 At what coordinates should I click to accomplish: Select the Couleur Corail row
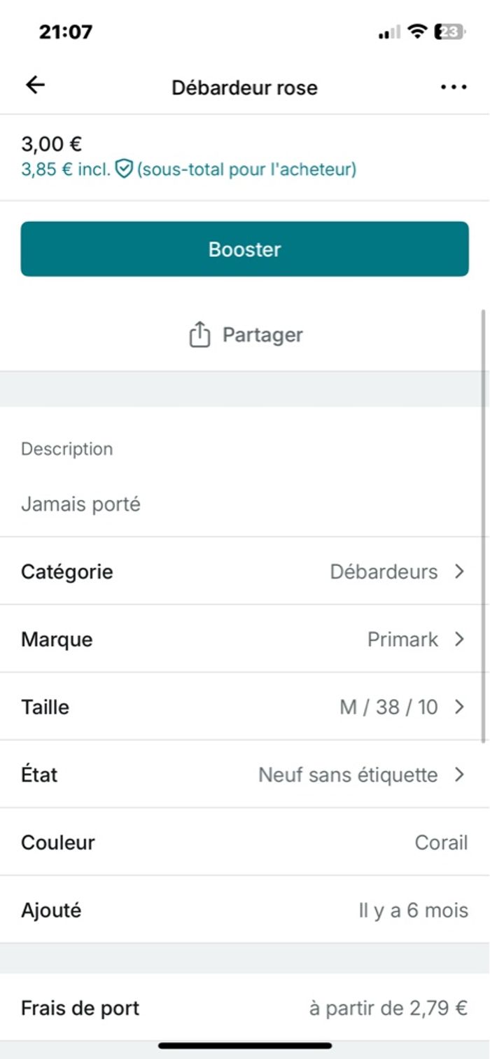[244, 842]
